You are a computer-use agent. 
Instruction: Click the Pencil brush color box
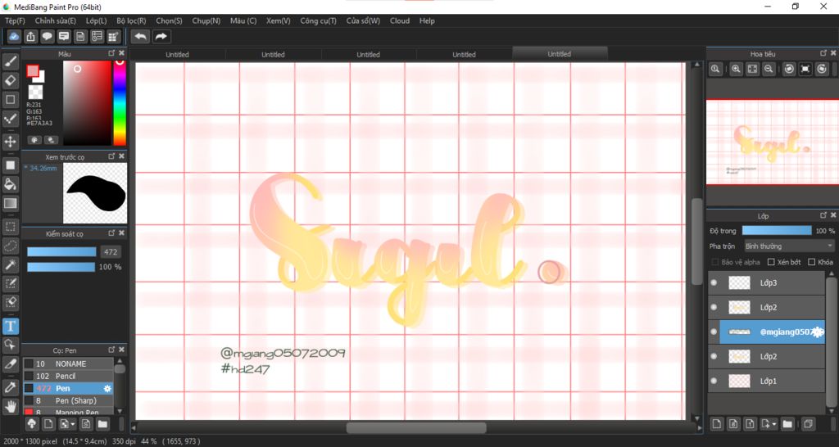pos(29,376)
